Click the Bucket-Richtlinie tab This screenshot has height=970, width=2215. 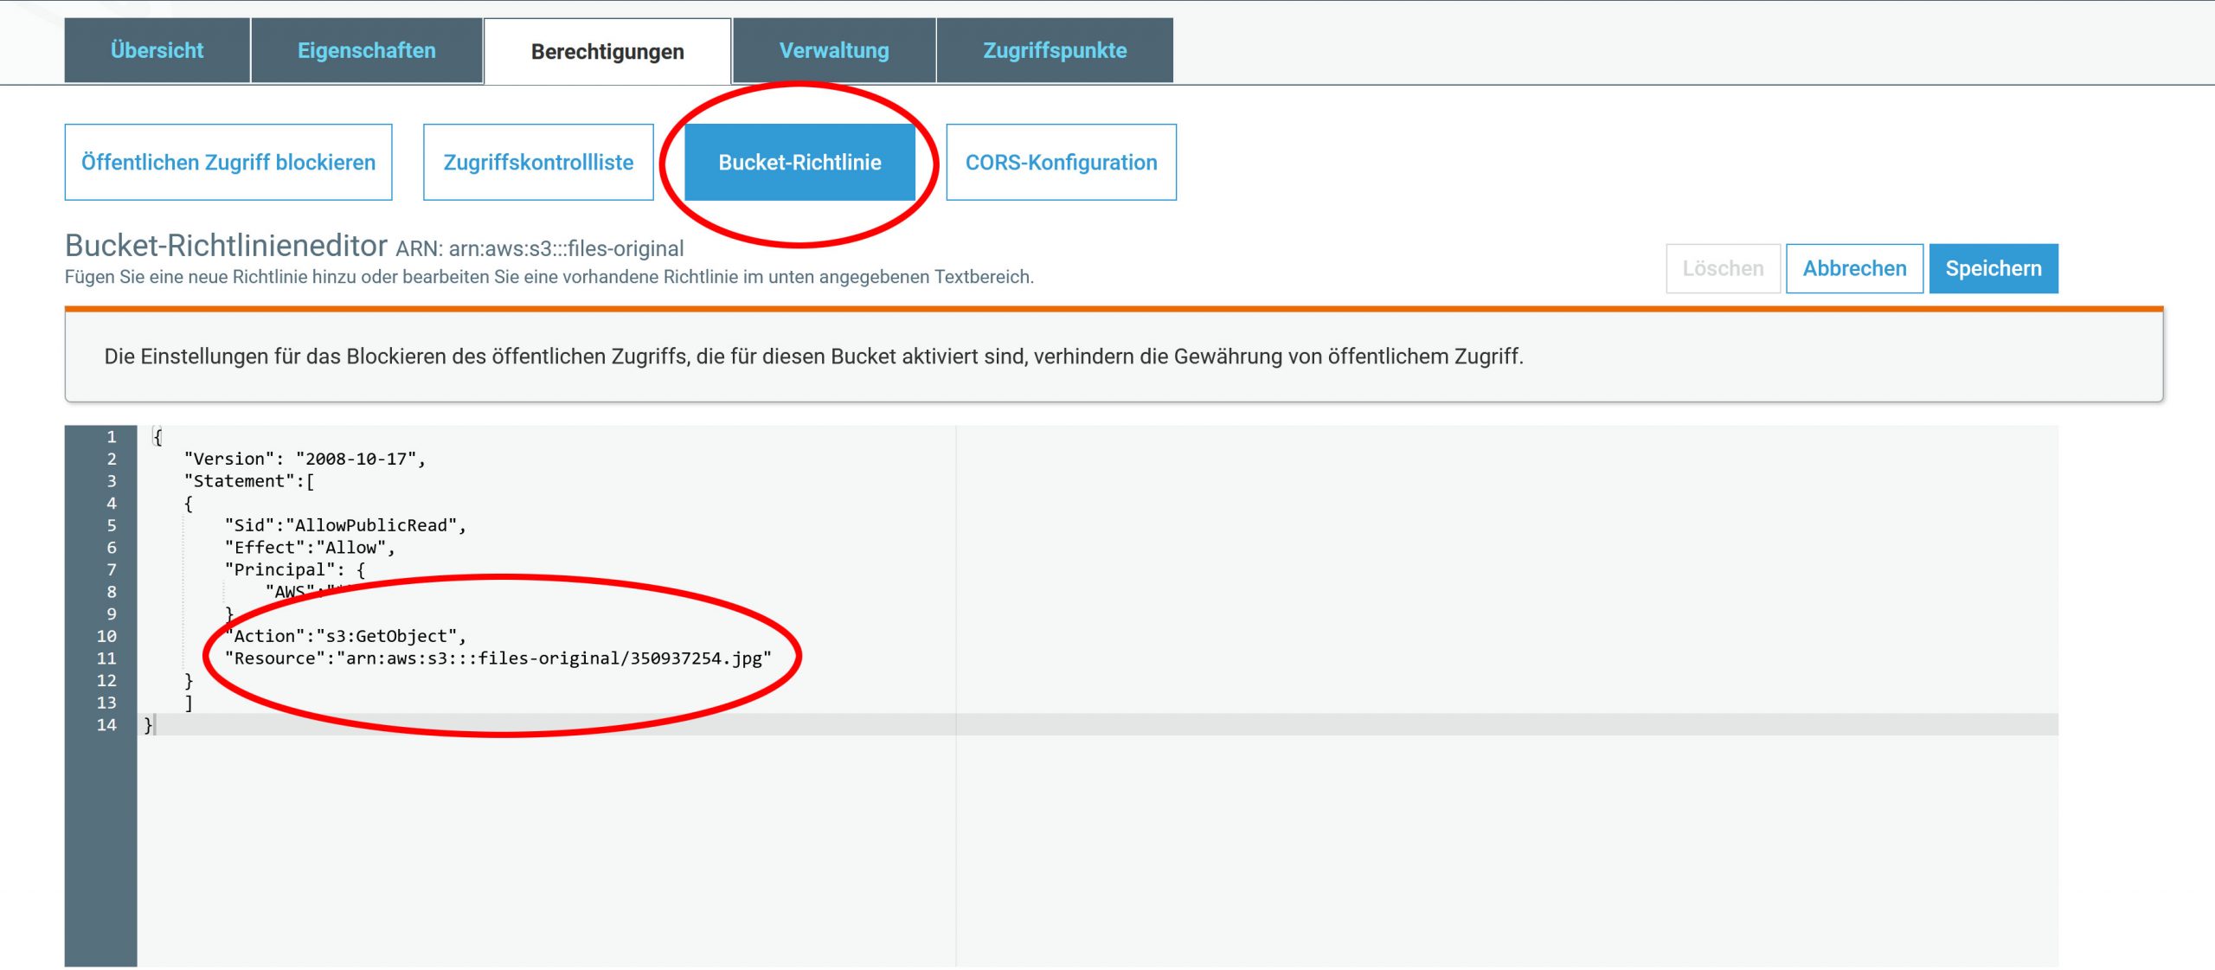pyautogui.click(x=799, y=161)
